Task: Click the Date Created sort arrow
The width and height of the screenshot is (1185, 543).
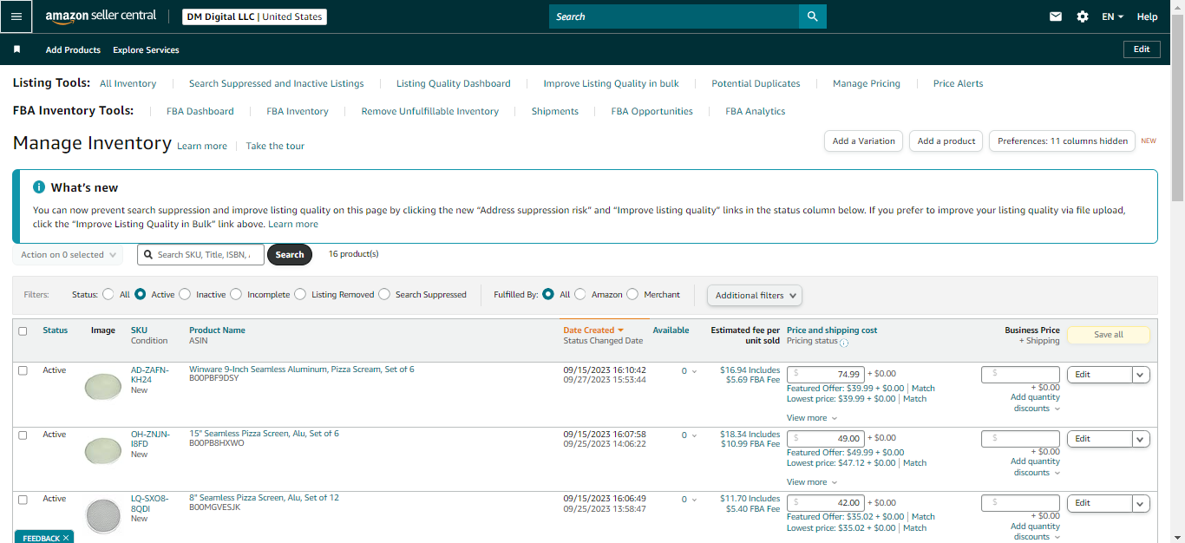Action: click(x=621, y=330)
